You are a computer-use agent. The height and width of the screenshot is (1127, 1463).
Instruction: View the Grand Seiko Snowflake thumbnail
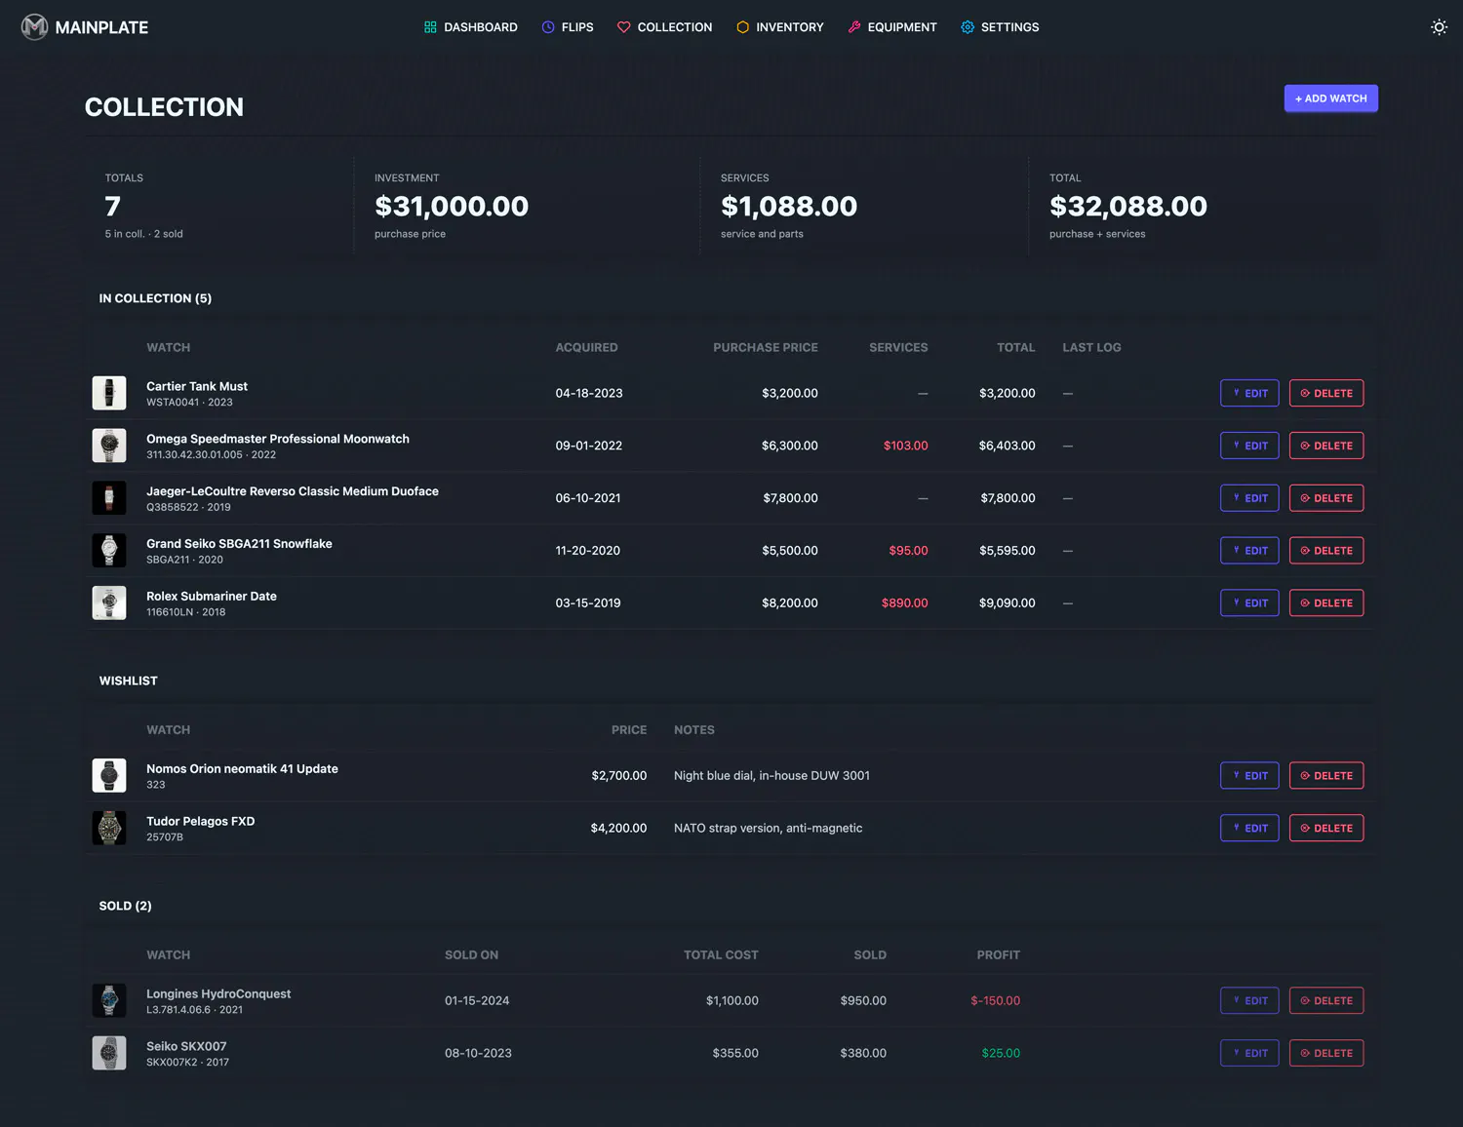[109, 551]
